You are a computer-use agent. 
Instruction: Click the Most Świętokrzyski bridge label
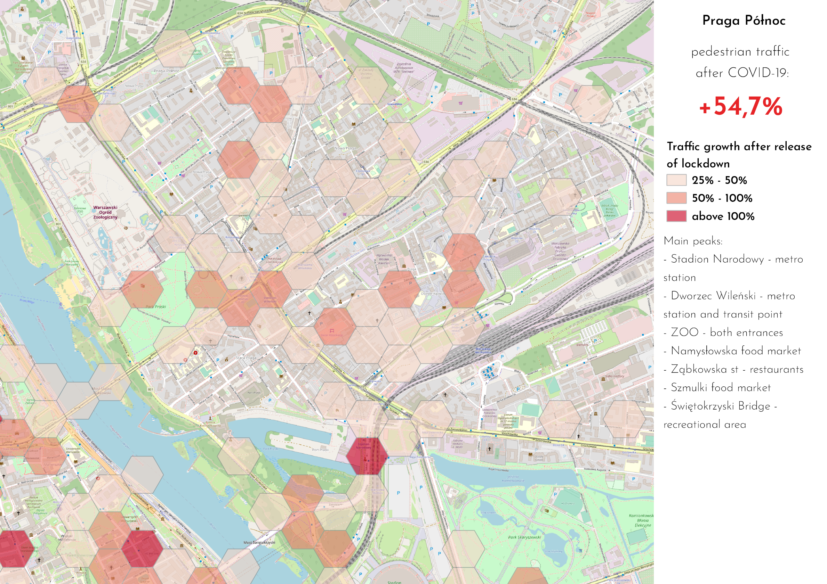click(x=259, y=542)
